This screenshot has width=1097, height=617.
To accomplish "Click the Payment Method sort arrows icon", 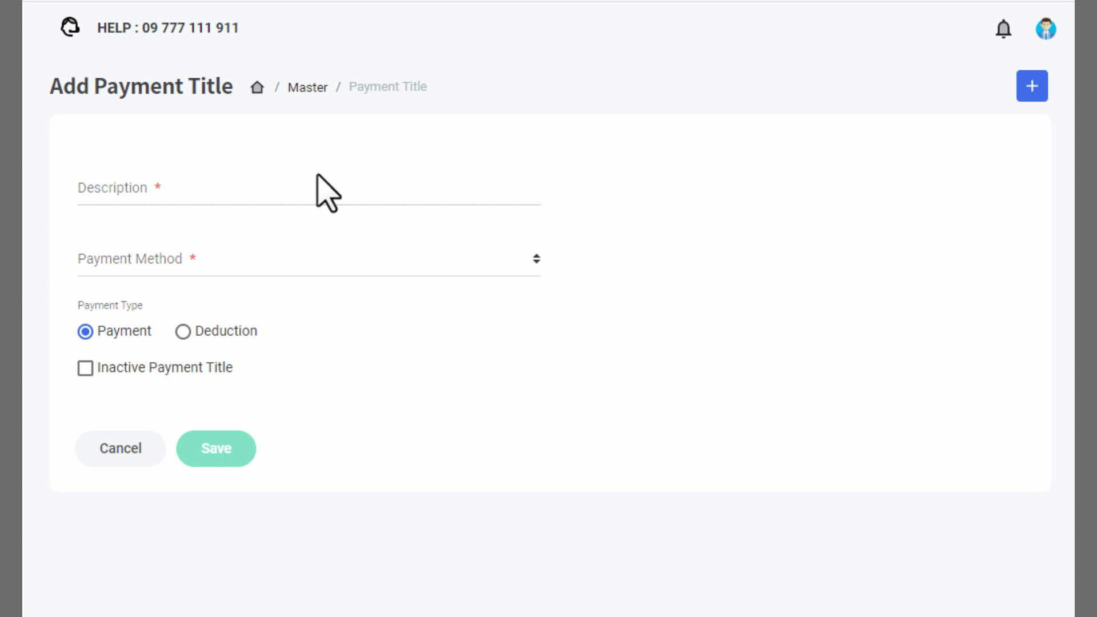I will [536, 259].
